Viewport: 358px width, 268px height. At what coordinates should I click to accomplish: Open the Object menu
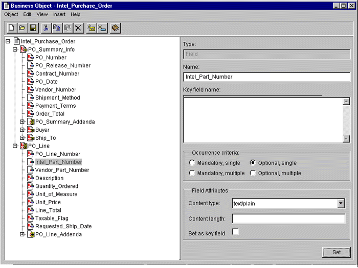pos(11,14)
